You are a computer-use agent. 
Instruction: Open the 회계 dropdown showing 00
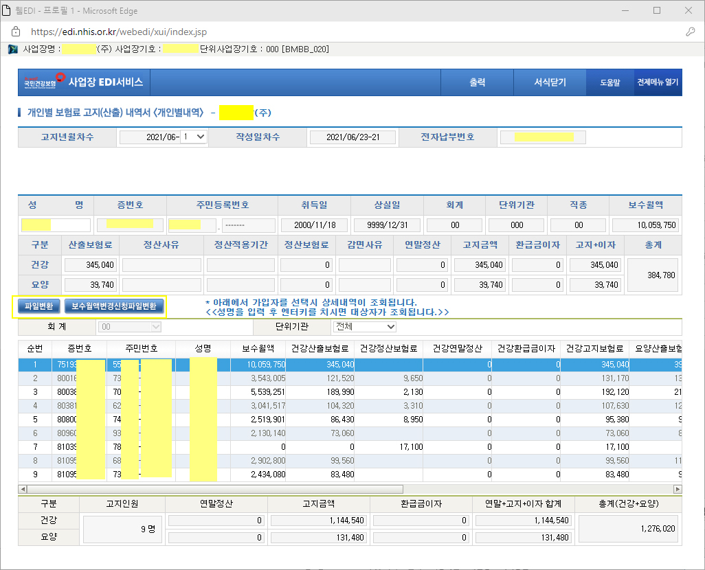[131, 327]
